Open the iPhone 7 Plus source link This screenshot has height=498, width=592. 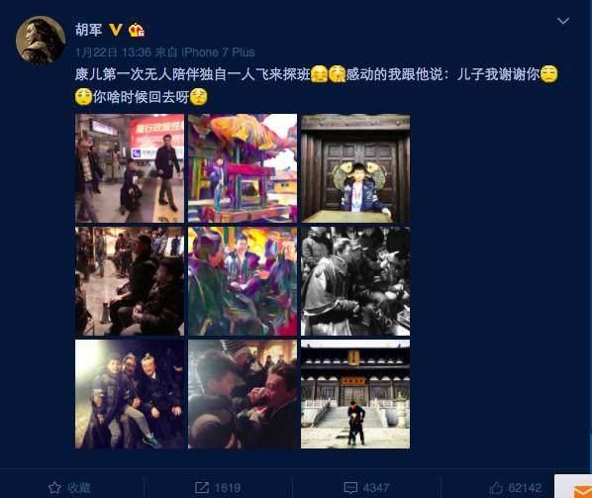pos(218,52)
